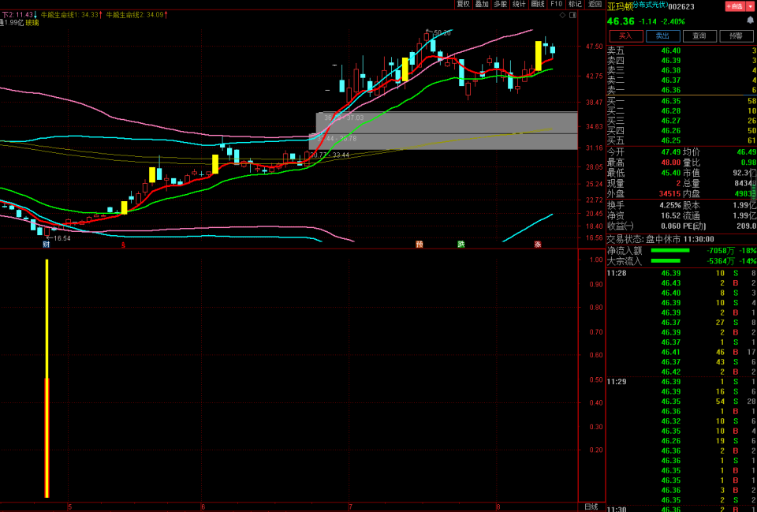757x512 pixels.
Task: Click the 50.20 high price label on chart
Action: coord(442,33)
